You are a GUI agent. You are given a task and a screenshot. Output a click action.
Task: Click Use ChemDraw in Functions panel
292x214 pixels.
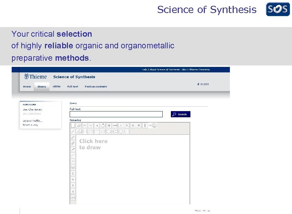click(x=32, y=109)
